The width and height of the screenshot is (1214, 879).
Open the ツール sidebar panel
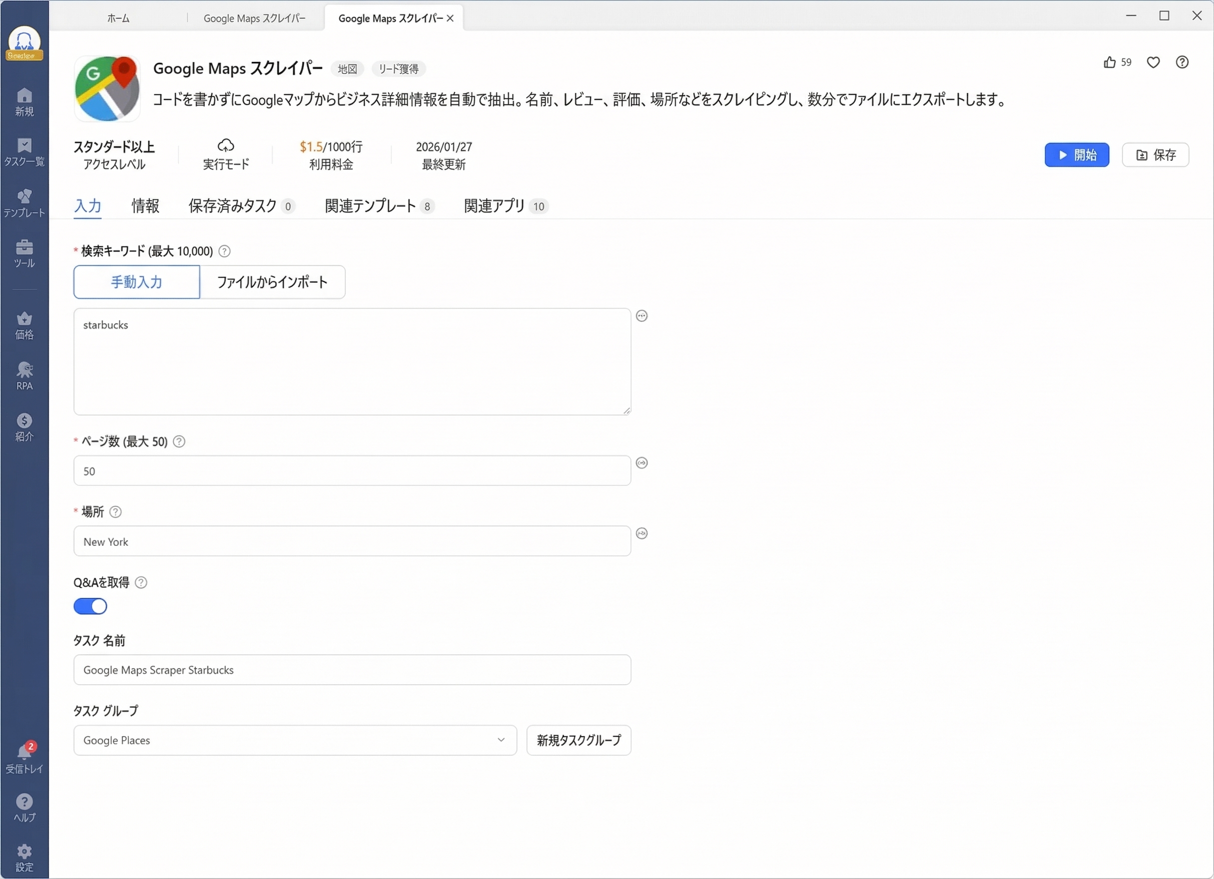(x=24, y=253)
